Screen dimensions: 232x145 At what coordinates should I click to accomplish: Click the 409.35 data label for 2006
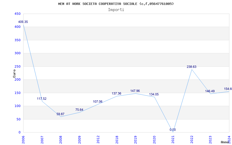tap(23, 22)
